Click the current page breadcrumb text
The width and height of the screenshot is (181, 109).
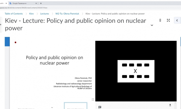point(115,14)
